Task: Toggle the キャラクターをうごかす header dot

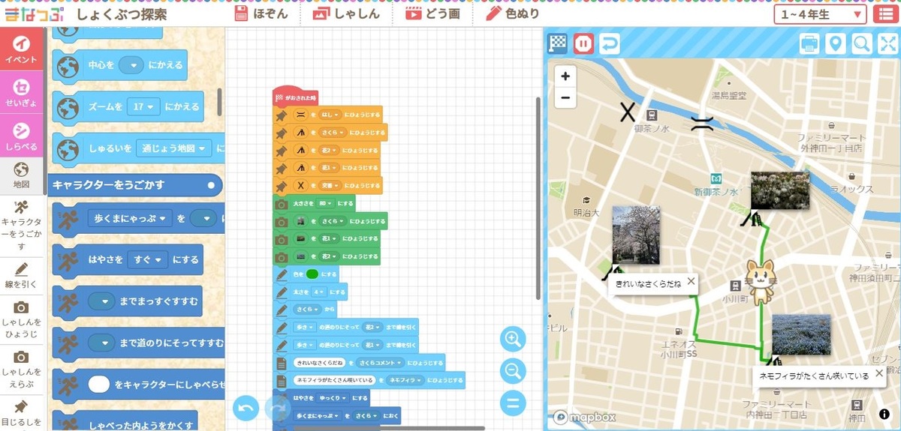Action: click(x=211, y=184)
